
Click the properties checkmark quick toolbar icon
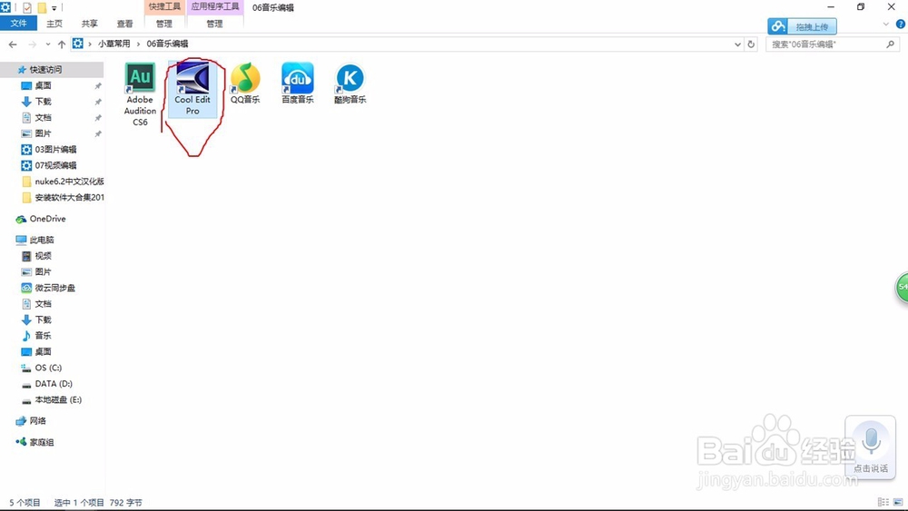[26, 7]
